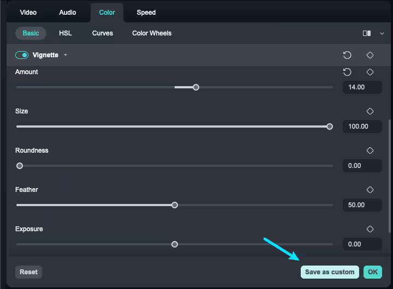Select the Color Wheels sub-tab
Image resolution: width=393 pixels, height=289 pixels.
(x=152, y=33)
